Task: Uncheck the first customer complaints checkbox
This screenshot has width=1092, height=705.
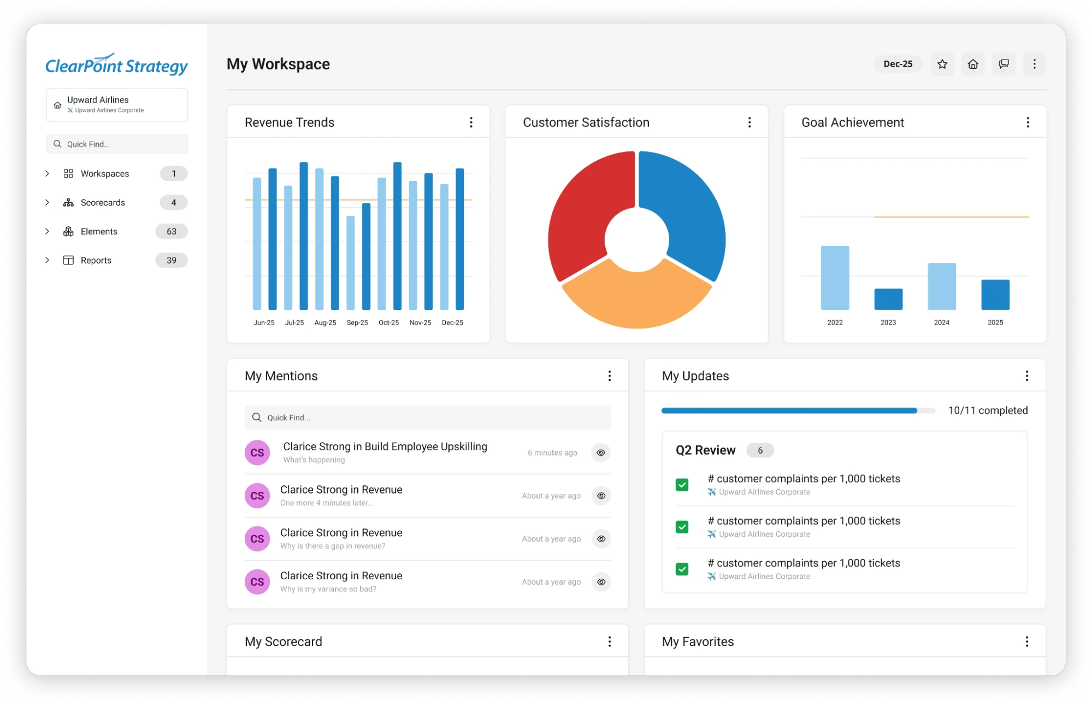Action: click(x=682, y=485)
